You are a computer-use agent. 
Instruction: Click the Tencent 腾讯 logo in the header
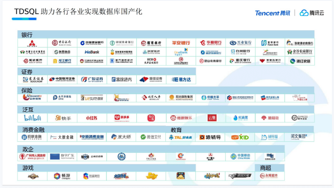coord(273,13)
